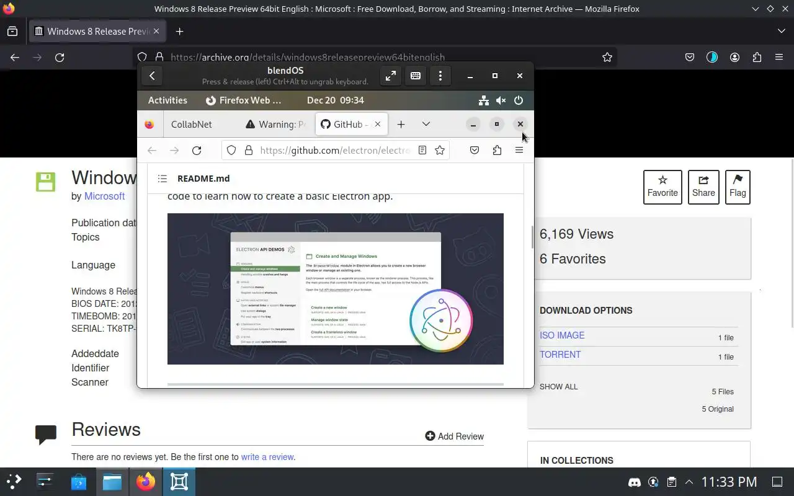Favorite this archive.org item
Viewport: 794px width, 496px height.
(662, 187)
